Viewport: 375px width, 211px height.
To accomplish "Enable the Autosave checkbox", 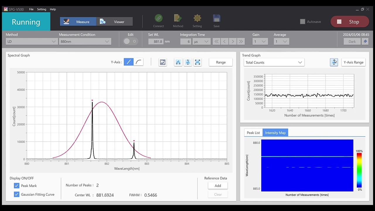I will coord(303,22).
